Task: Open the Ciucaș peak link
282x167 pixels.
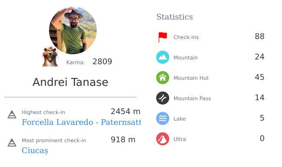Action: [x=35, y=151]
